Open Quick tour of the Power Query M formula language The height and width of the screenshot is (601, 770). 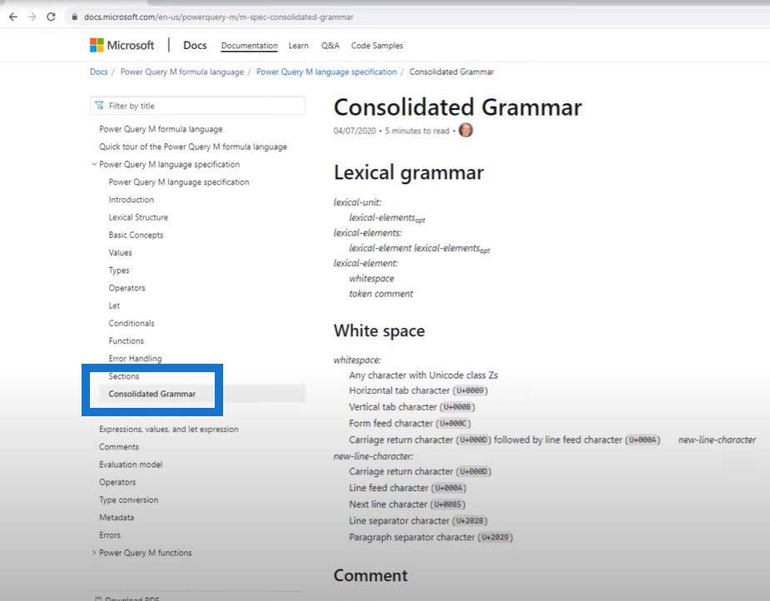193,147
